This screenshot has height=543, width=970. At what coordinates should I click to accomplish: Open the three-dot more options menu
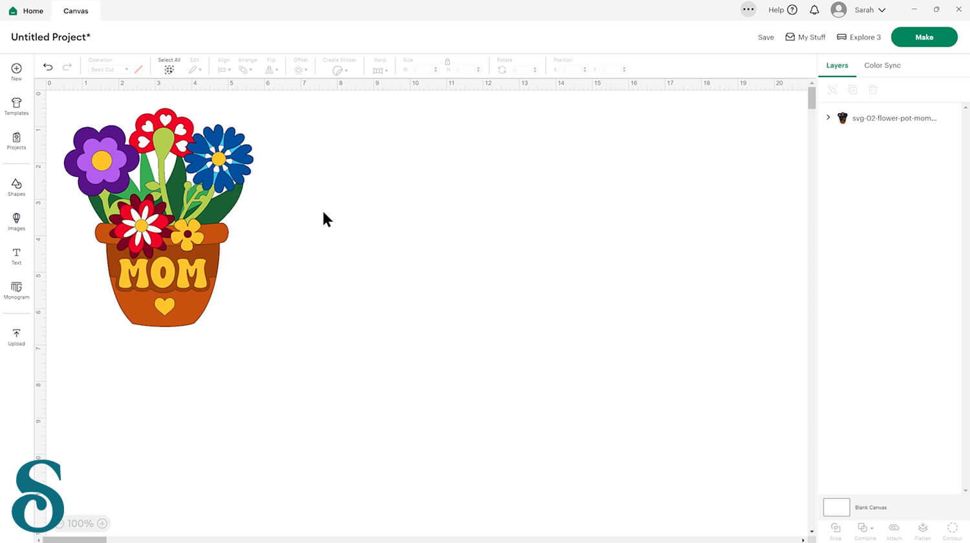point(748,10)
